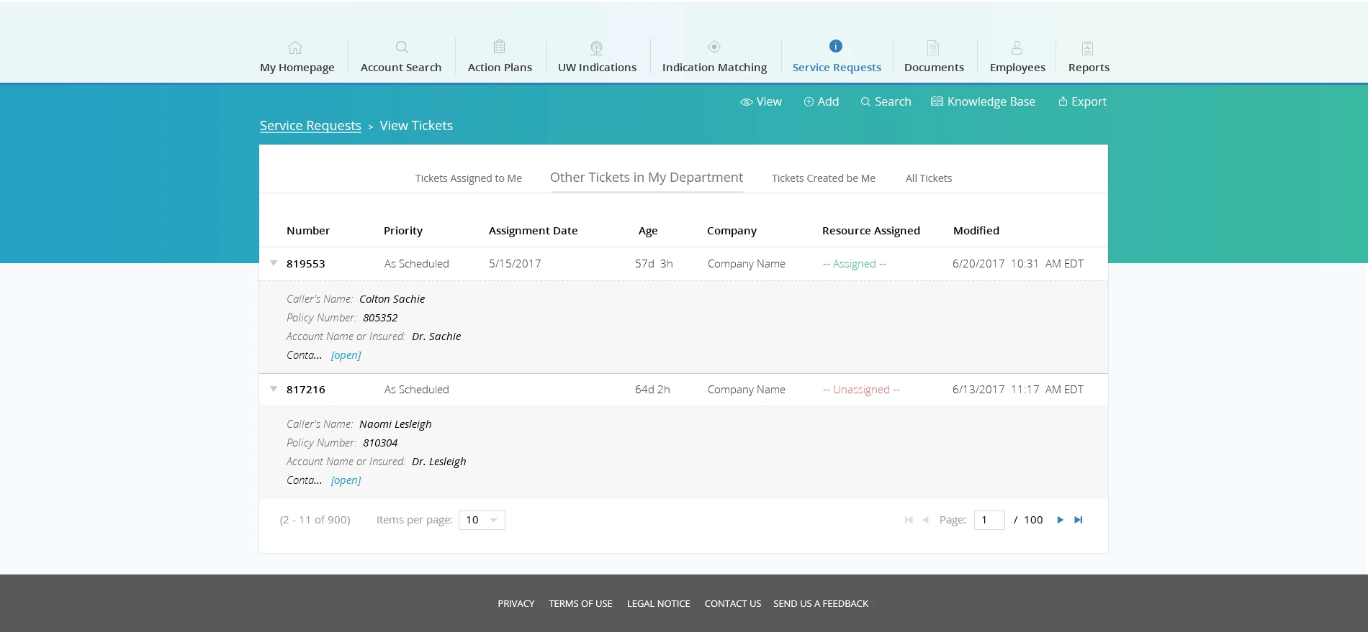Collapse ticket 817216 details
The width and height of the screenshot is (1368, 632).
274,389
